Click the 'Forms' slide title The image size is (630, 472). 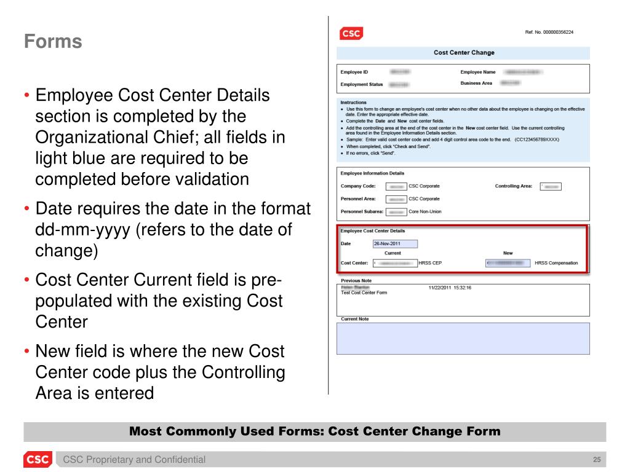pos(53,41)
